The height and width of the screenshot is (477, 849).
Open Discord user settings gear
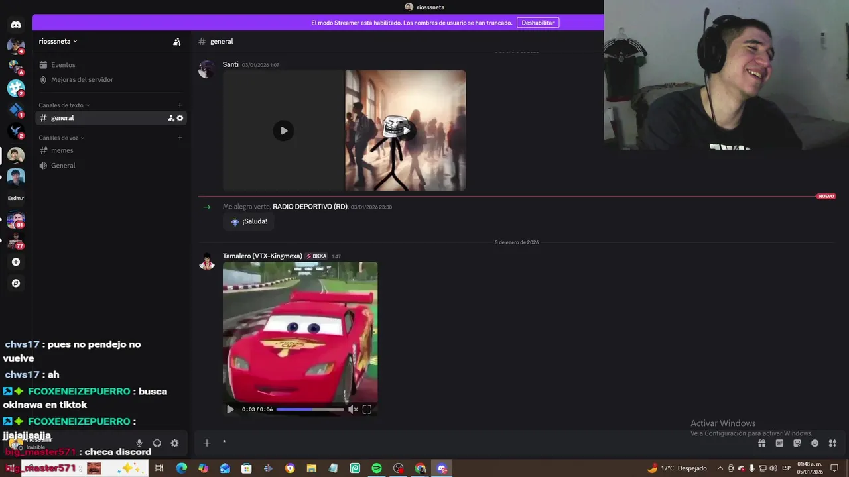174,443
